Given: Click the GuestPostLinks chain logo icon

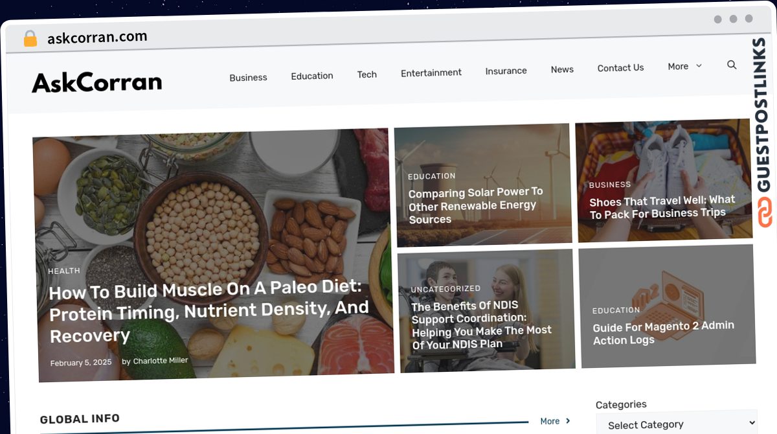Looking at the screenshot, I should point(765,212).
